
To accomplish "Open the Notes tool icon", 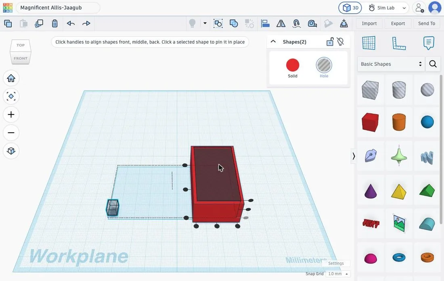I will point(428,43).
